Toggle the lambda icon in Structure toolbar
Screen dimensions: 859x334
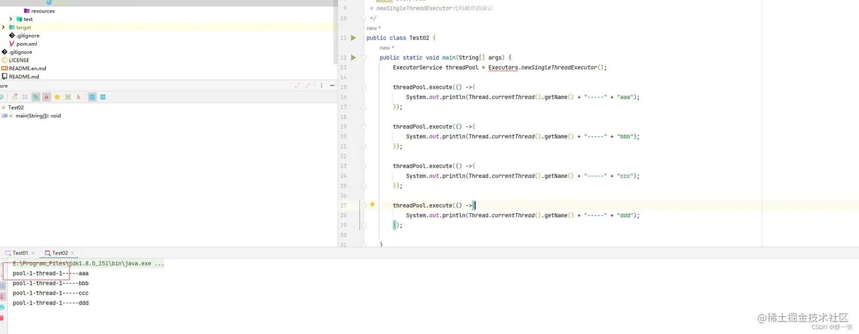tap(78, 97)
